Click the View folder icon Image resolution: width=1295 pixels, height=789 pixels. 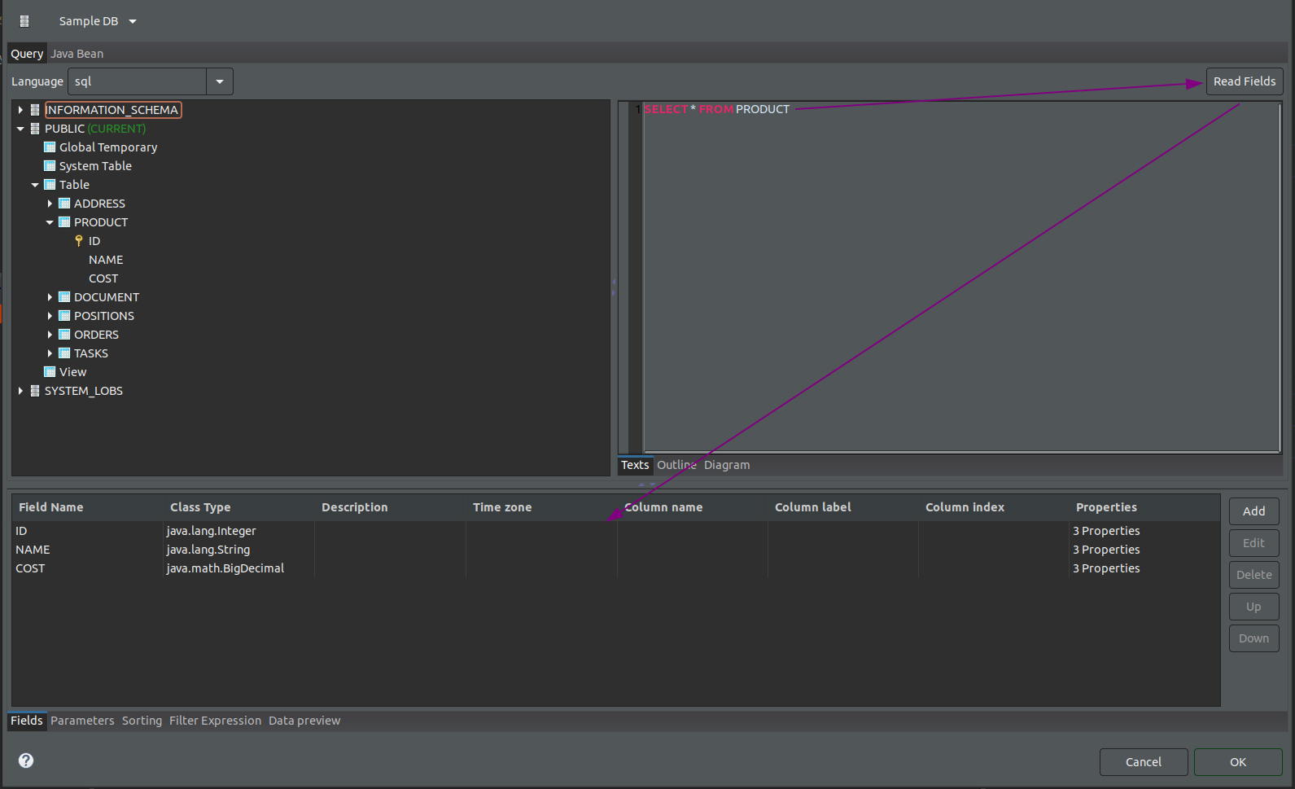(x=50, y=372)
